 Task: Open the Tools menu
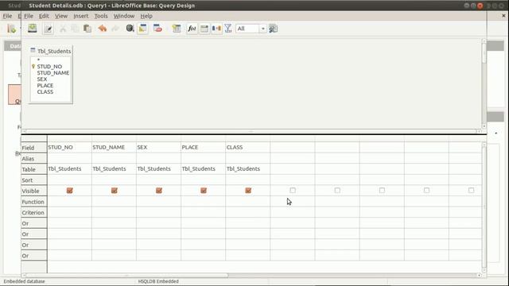pos(101,16)
